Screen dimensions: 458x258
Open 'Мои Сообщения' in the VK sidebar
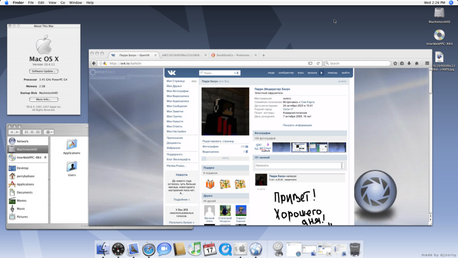coord(177,106)
